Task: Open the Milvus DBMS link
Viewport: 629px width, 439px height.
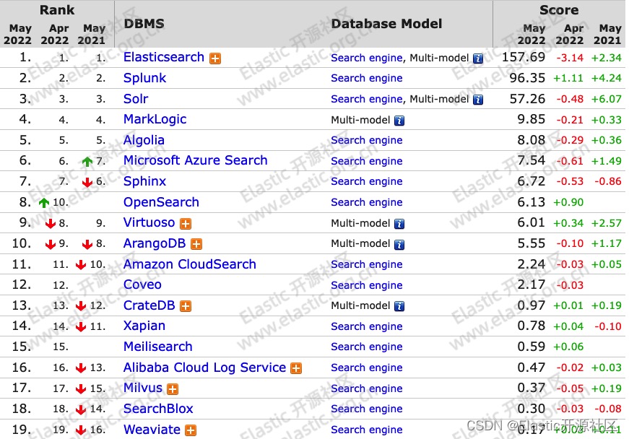Action: point(143,388)
